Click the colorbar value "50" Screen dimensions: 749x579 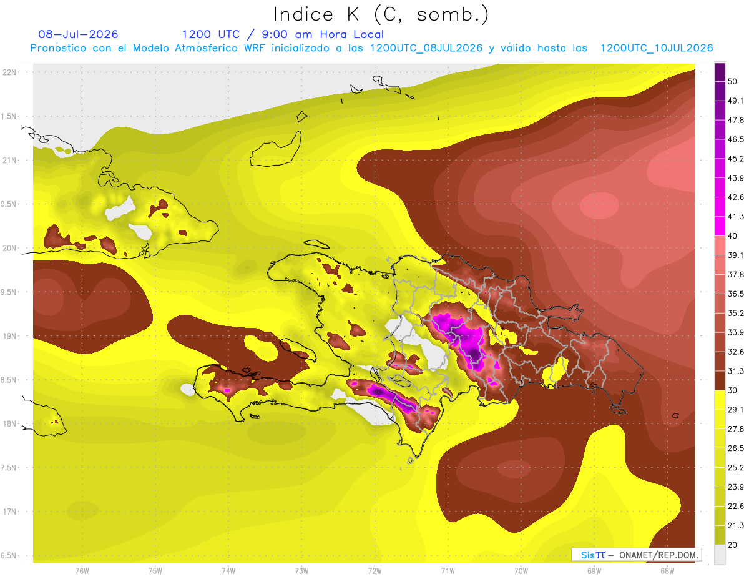coord(734,82)
